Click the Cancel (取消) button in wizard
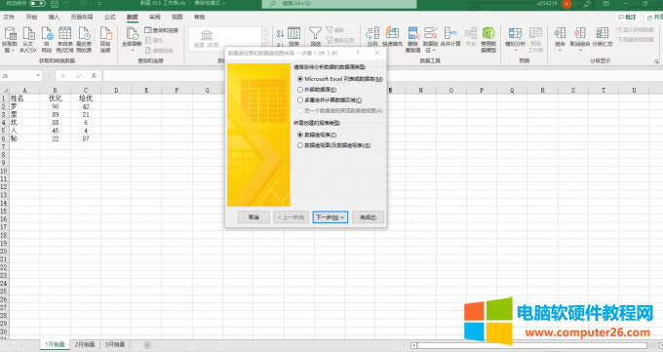Image resolution: width=663 pixels, height=352 pixels. tap(253, 217)
